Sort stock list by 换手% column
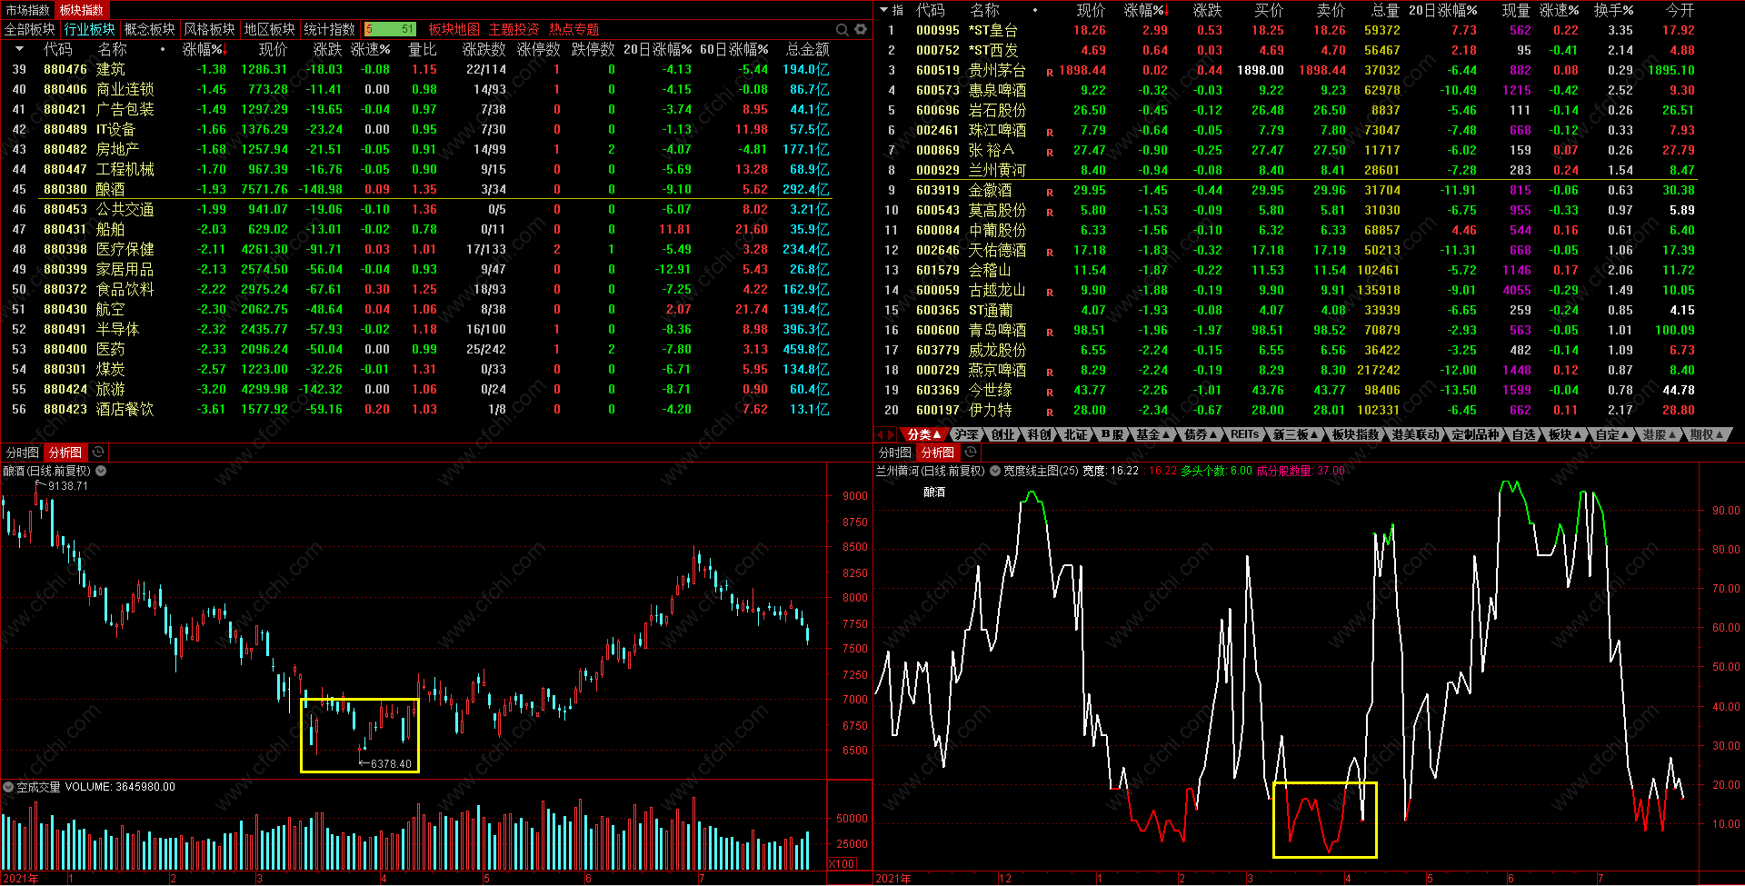 point(1613,10)
